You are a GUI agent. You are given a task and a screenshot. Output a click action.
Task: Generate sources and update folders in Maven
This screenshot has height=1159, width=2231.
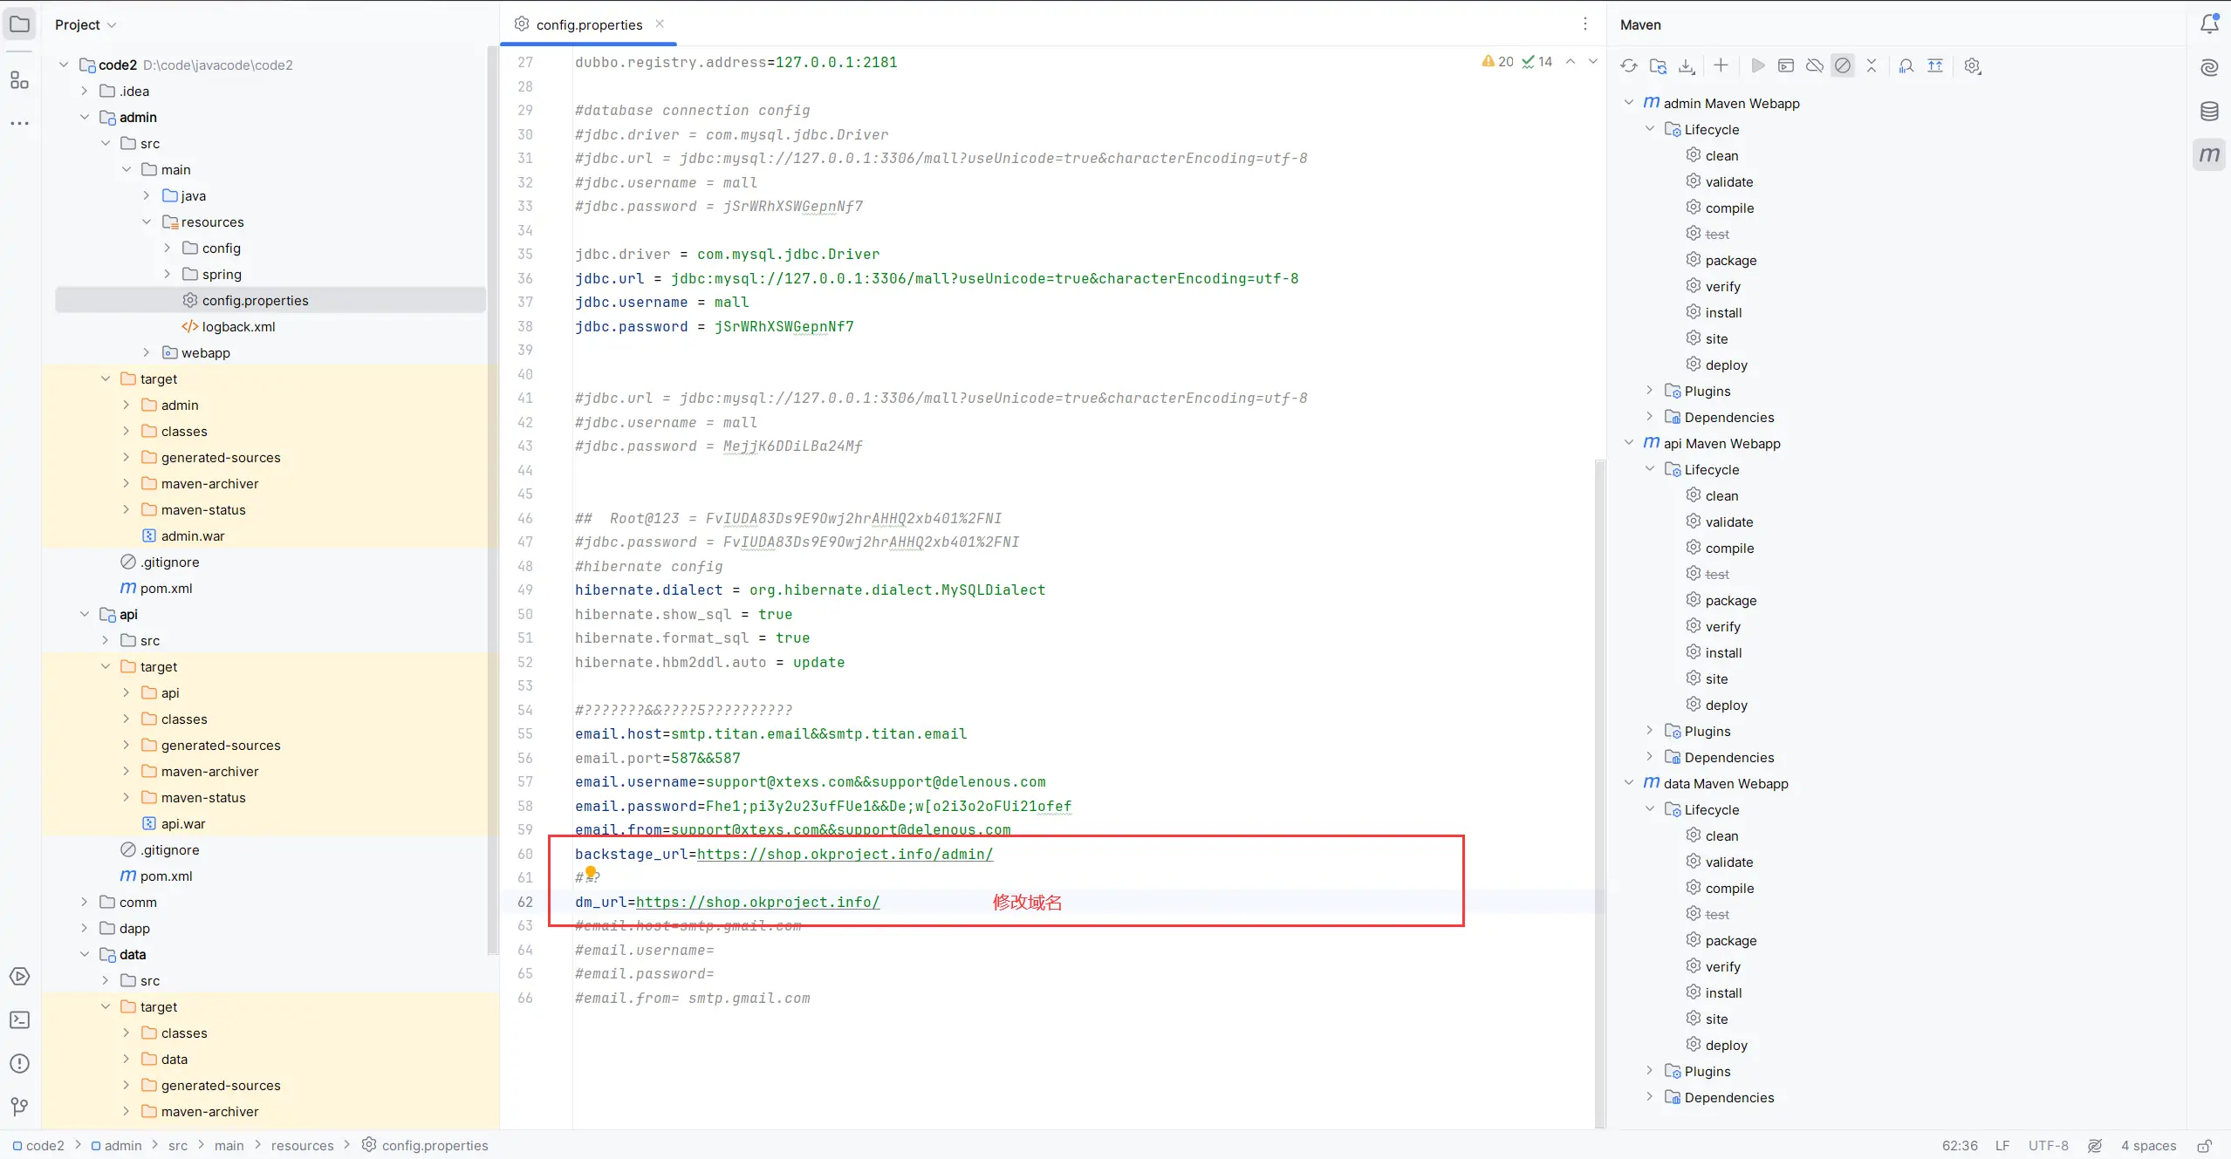pyautogui.click(x=1658, y=65)
